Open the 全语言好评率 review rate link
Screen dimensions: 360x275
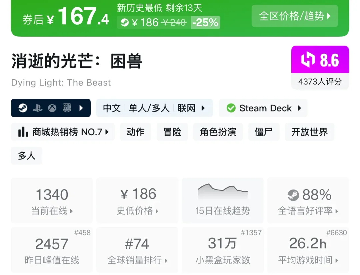coord(308,210)
